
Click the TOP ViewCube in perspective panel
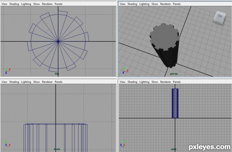point(220,18)
